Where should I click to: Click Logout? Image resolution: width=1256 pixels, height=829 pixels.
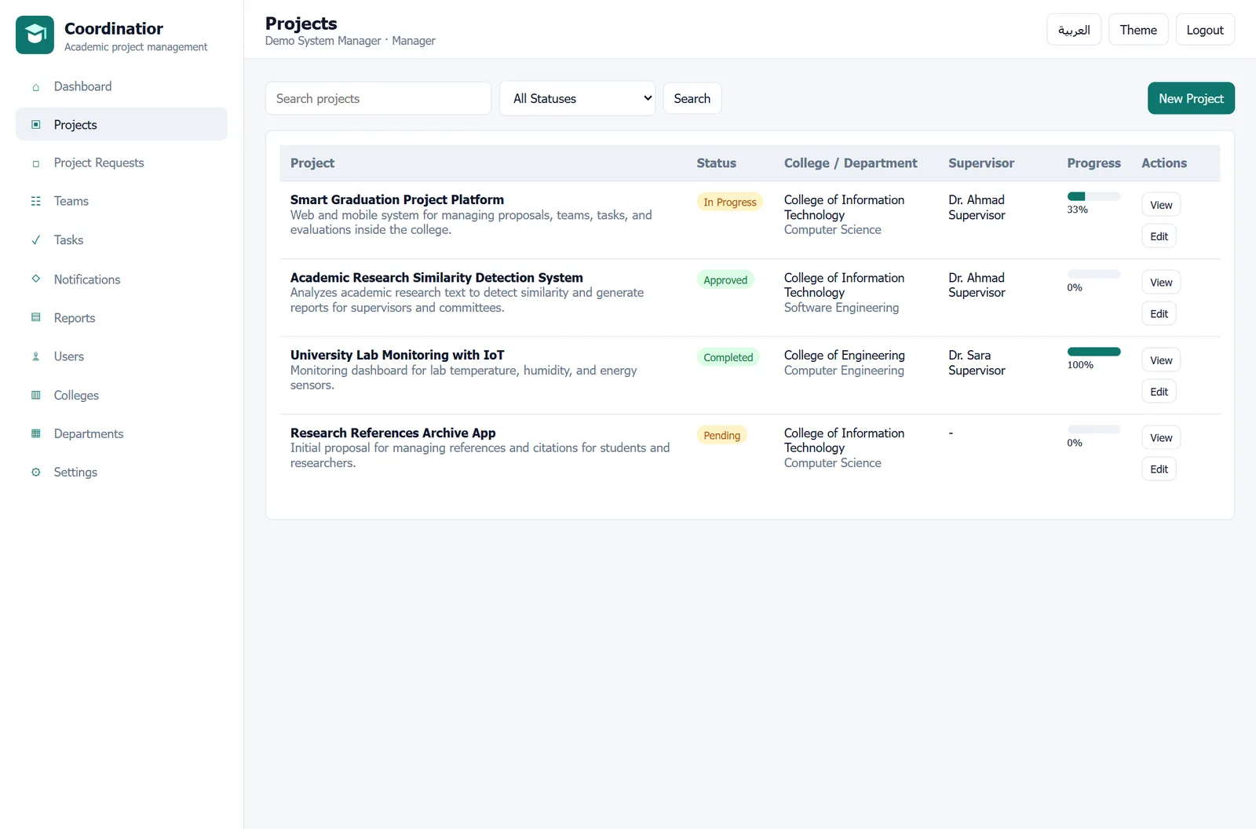(1205, 30)
